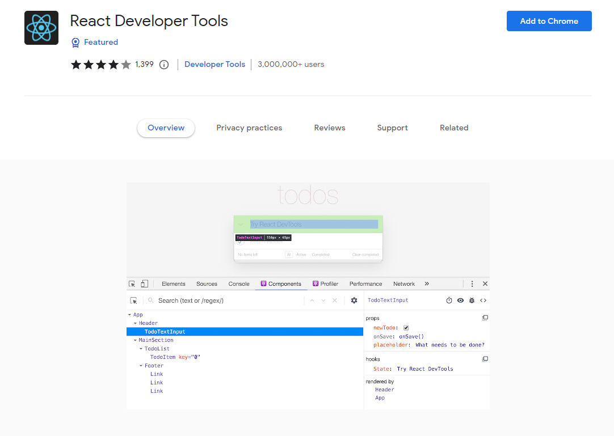Click the select element picker beside search
Image resolution: width=614 pixels, height=436 pixels.
coord(134,300)
